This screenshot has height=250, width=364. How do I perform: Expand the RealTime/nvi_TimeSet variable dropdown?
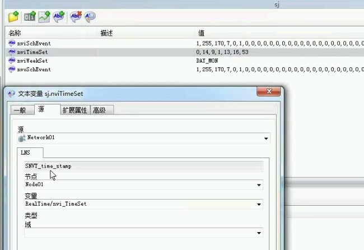click(259, 204)
